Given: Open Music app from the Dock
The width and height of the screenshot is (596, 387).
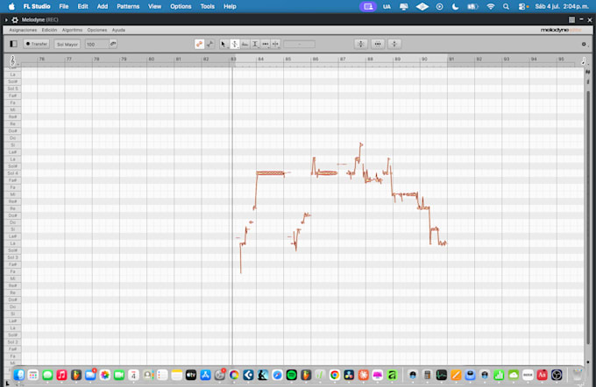Looking at the screenshot, I should pyautogui.click(x=61, y=376).
